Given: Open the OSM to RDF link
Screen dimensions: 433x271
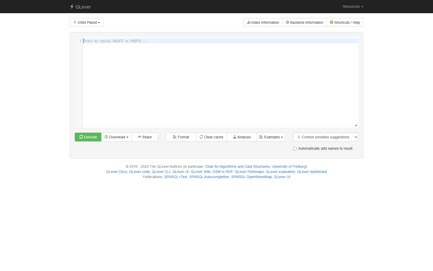Looking at the screenshot, I should 222,172.
